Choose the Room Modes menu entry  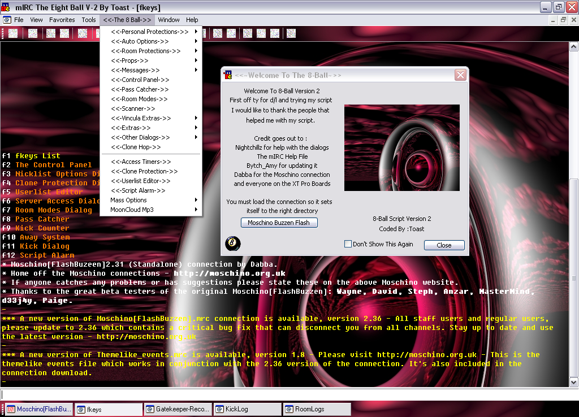(151, 99)
